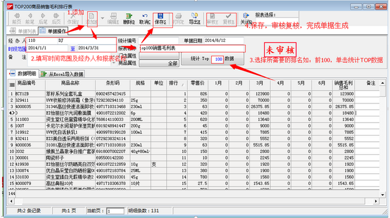Viewport: 390px width, 218px height.
Task: Click the 删除 (delete) toolbar icon
Action: point(129,19)
